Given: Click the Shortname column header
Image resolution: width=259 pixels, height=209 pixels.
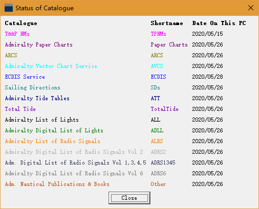Looking at the screenshot, I should pyautogui.click(x=167, y=23).
